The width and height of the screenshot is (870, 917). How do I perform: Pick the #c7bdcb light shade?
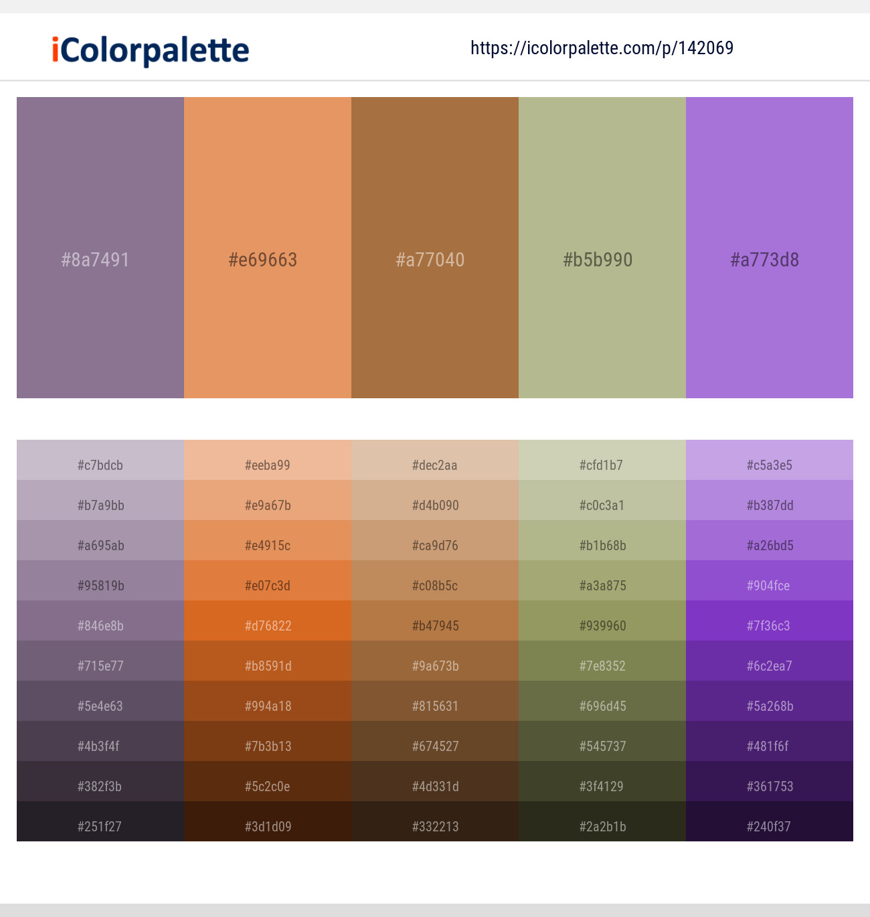click(x=100, y=460)
